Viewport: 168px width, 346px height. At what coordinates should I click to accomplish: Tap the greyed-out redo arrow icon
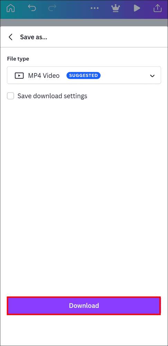(52, 8)
